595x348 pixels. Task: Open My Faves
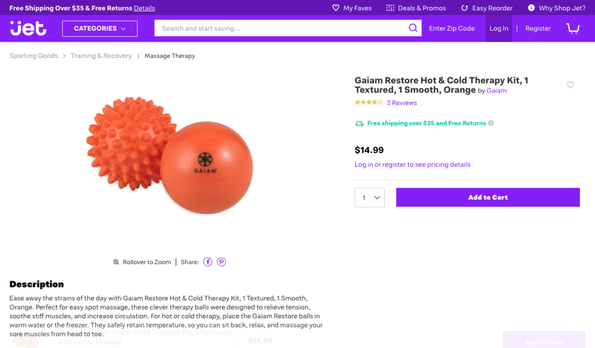[351, 8]
